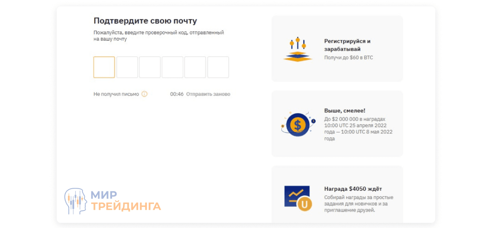Image resolution: width=492 pixels, height=228 pixels.
Task: Click the third verification code box
Action: [x=149, y=67]
